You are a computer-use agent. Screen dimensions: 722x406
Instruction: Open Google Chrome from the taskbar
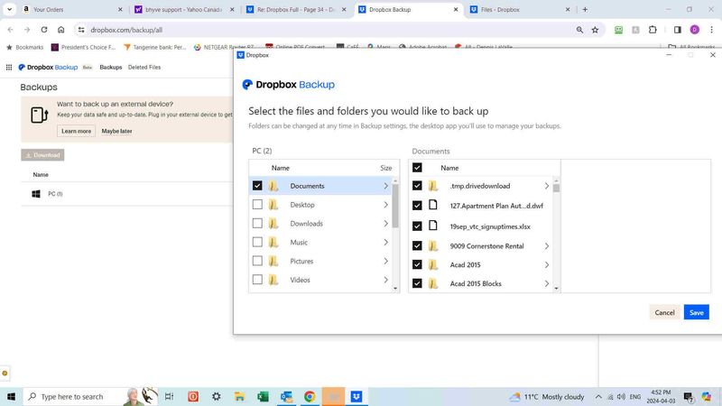pos(310,396)
